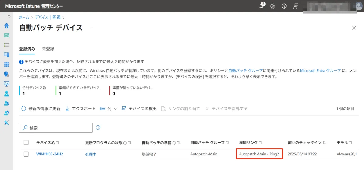Click 最新の情報に更新 refresh button
This screenshot has width=364, height=170.
tap(41, 109)
